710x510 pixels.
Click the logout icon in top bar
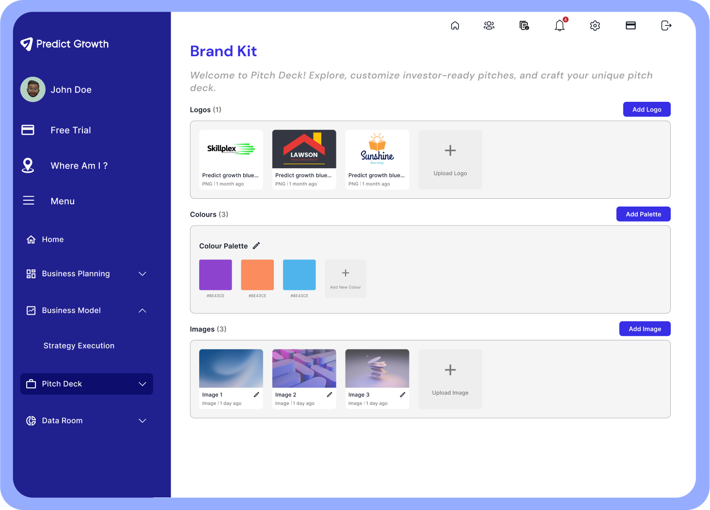point(666,26)
